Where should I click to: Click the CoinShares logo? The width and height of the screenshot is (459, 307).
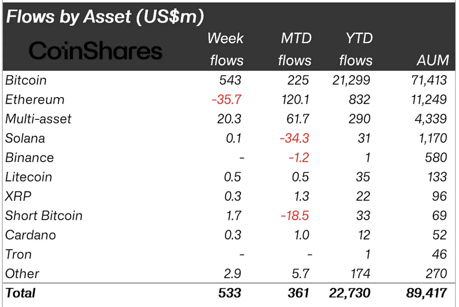(x=95, y=51)
